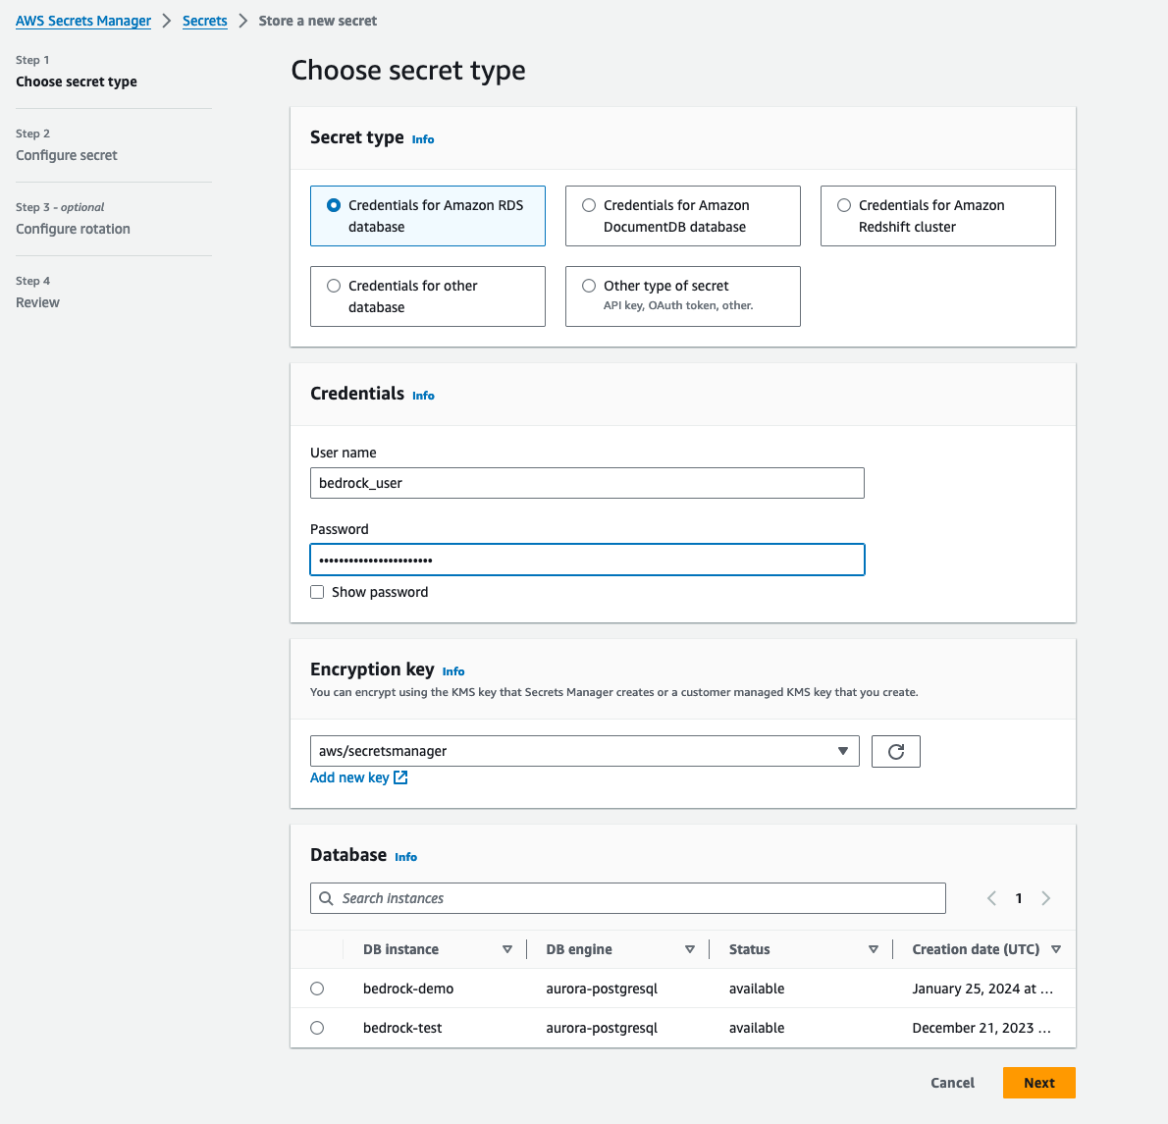Click the refresh encryption keys icon button

(895, 751)
